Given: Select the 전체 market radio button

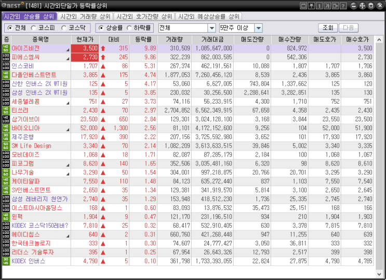Looking at the screenshot, I should pos(10,28).
